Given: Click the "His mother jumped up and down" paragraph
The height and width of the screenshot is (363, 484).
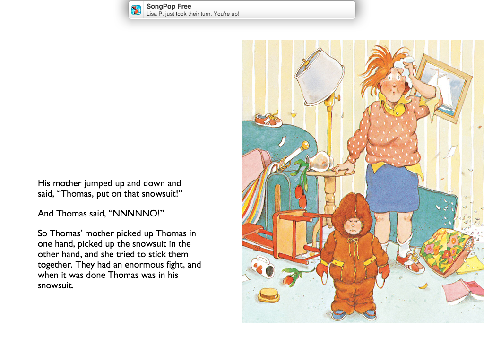Looking at the screenshot, I should (110, 188).
